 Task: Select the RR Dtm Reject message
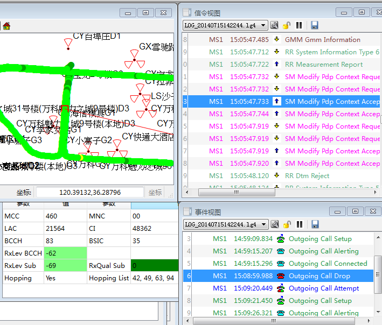(307, 176)
